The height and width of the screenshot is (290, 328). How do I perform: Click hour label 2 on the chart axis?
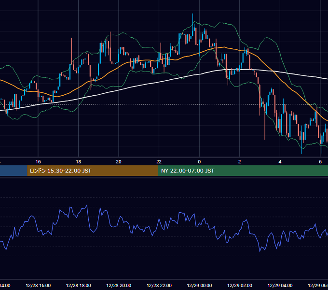click(240, 162)
